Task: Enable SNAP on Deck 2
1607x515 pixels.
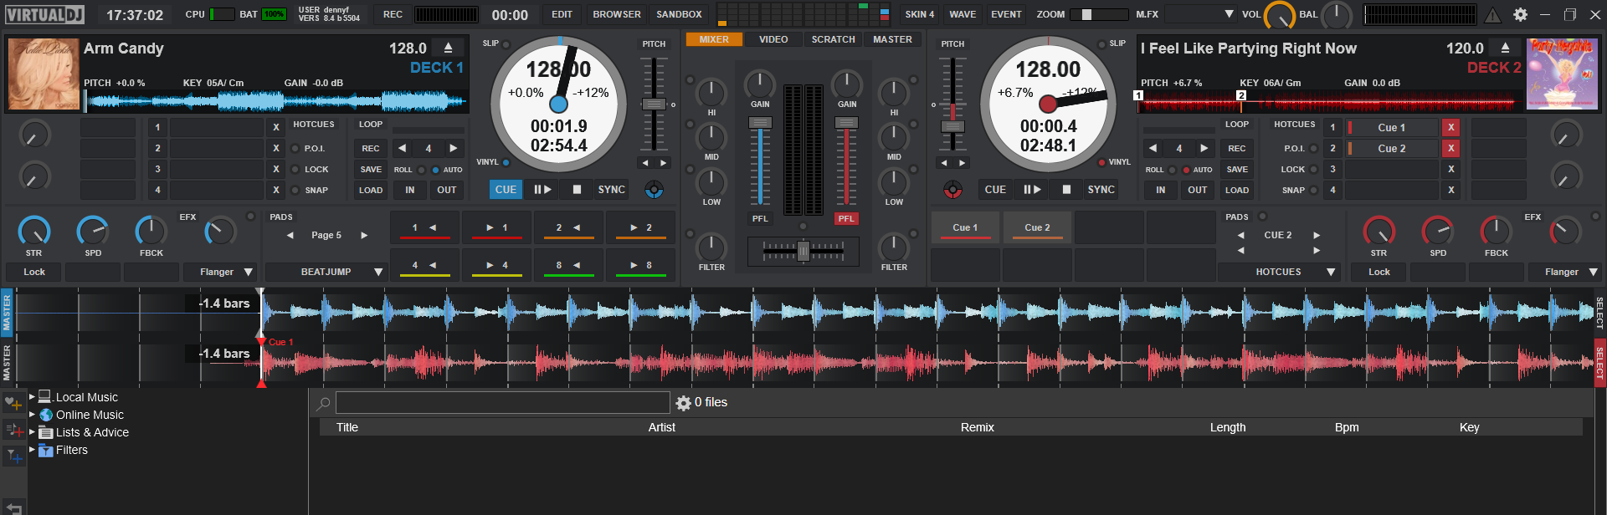Action: coord(1313,191)
